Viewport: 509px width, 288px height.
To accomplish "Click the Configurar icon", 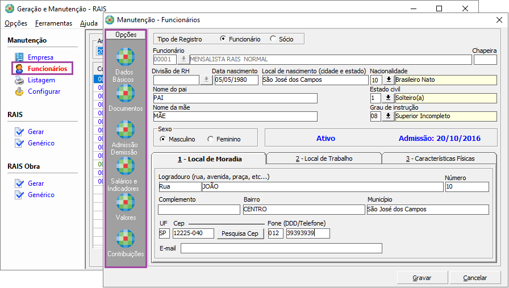I will [x=19, y=91].
